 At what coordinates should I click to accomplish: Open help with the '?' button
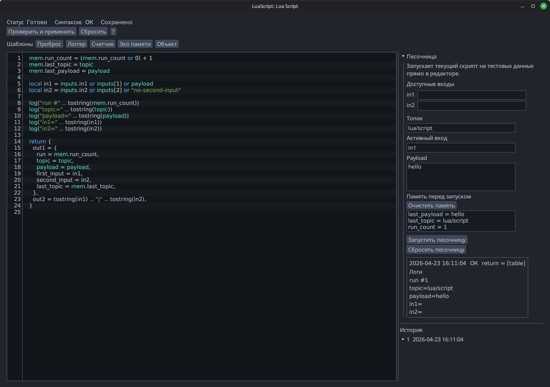pyautogui.click(x=113, y=32)
